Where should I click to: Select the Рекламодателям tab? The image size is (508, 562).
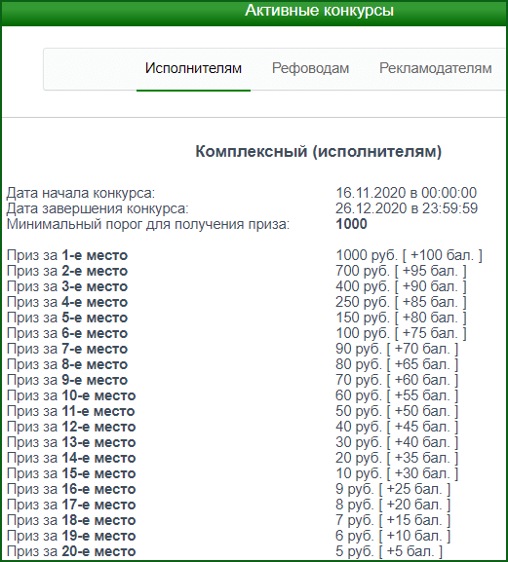[436, 68]
